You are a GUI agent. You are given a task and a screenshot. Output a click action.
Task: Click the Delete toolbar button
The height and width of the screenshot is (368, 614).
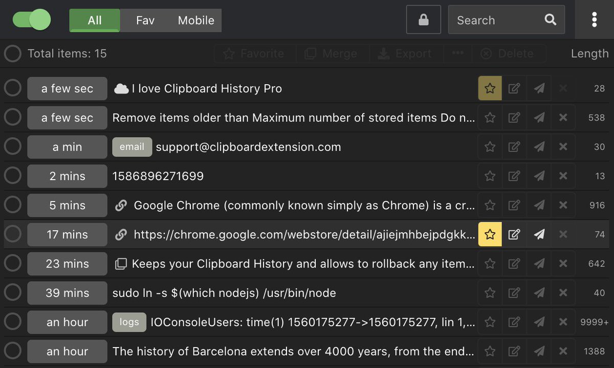[x=509, y=54]
